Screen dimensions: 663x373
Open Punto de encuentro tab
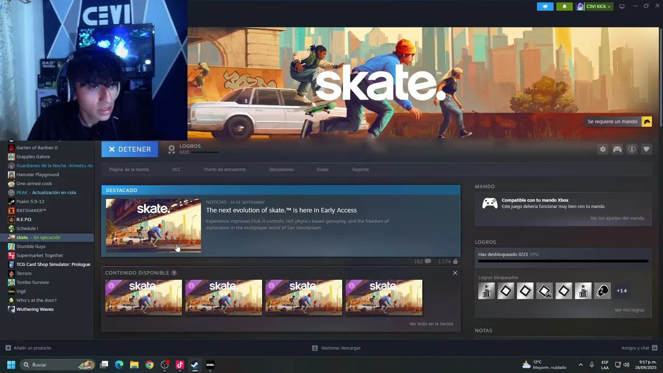point(225,169)
